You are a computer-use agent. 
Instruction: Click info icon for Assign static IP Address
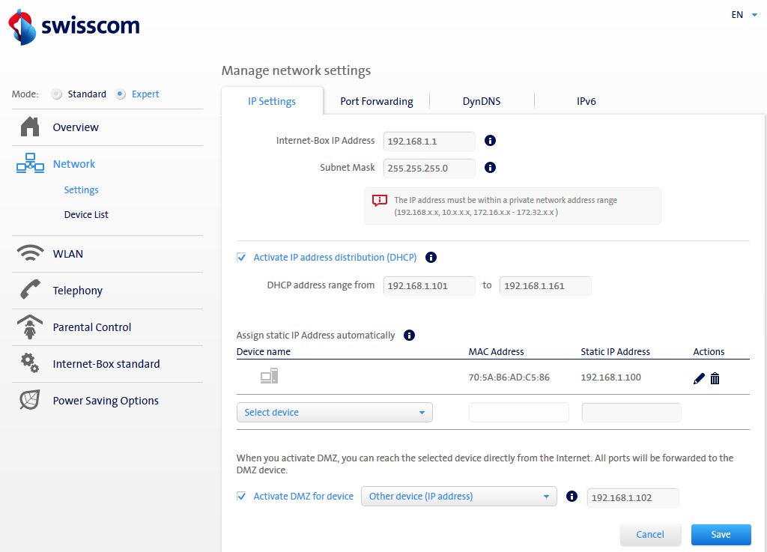pyautogui.click(x=409, y=336)
